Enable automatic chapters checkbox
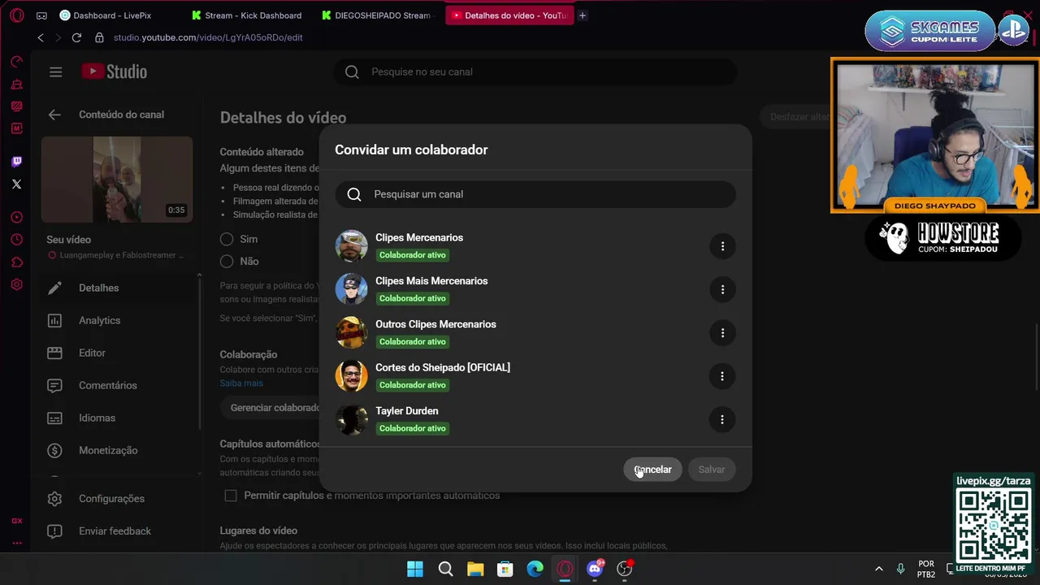Image resolution: width=1040 pixels, height=585 pixels. (231, 496)
